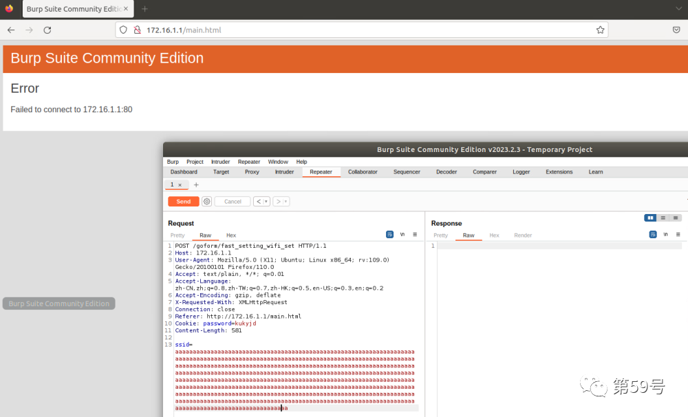Bookmark this page with the star

click(600, 30)
